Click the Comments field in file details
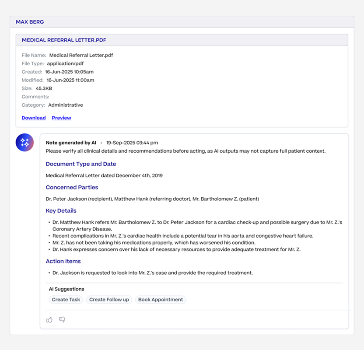This screenshot has height=350, width=364. tap(35, 97)
